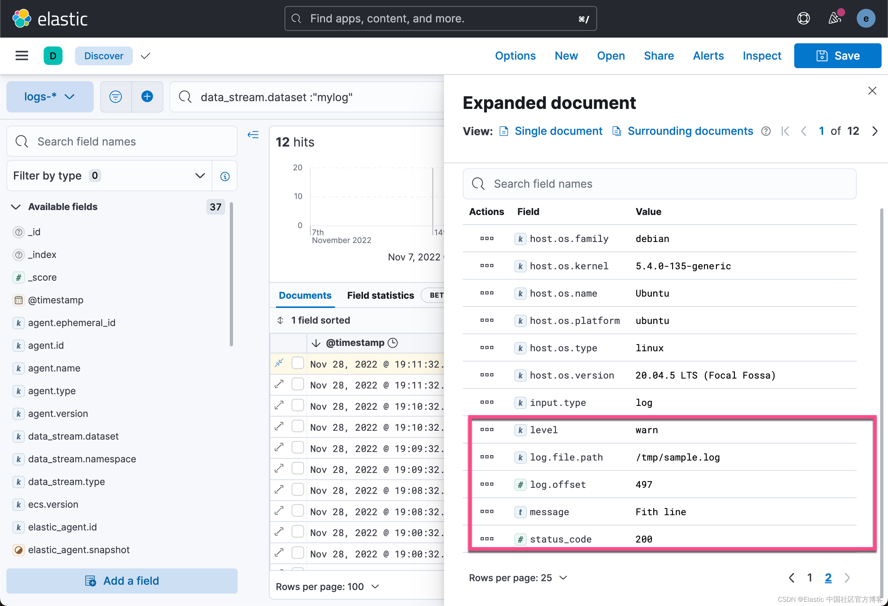Open the Inspect menu item
The width and height of the screenshot is (888, 606).
(762, 56)
